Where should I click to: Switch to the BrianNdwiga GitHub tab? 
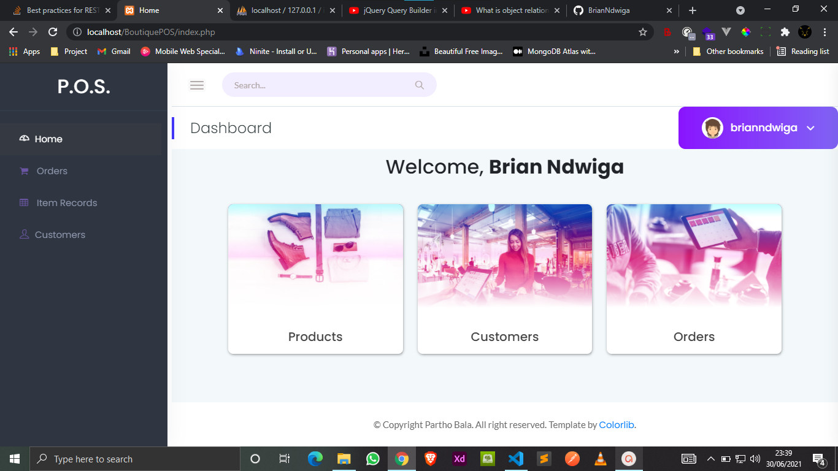pyautogui.click(x=623, y=10)
